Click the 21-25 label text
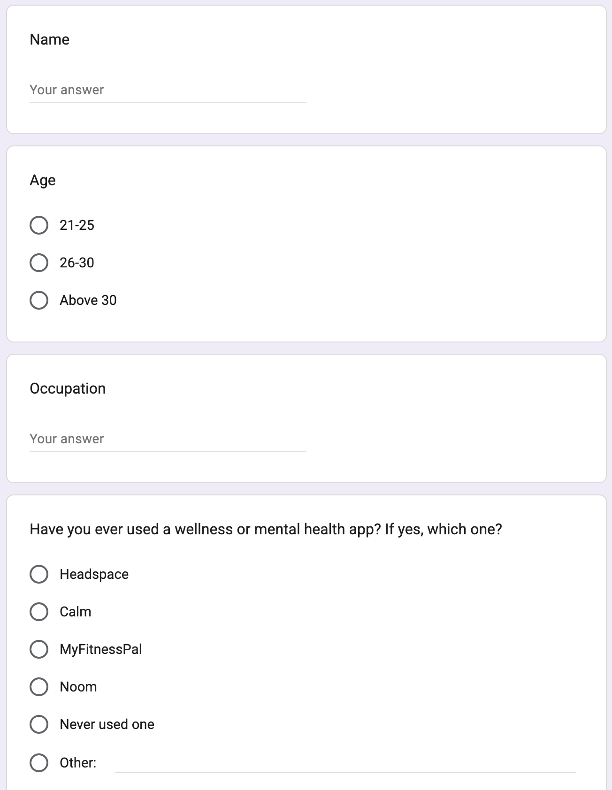612x790 pixels. [x=77, y=225]
